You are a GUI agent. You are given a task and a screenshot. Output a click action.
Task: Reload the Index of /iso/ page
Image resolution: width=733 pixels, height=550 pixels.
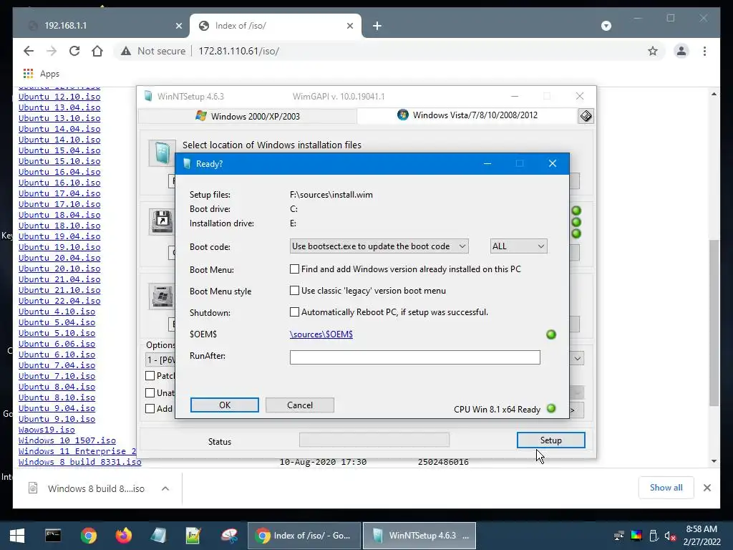coord(74,51)
